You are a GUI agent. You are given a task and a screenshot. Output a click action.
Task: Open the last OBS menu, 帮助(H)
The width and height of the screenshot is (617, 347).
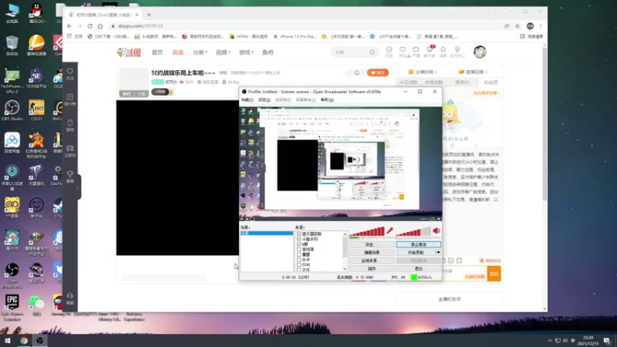[327, 100]
